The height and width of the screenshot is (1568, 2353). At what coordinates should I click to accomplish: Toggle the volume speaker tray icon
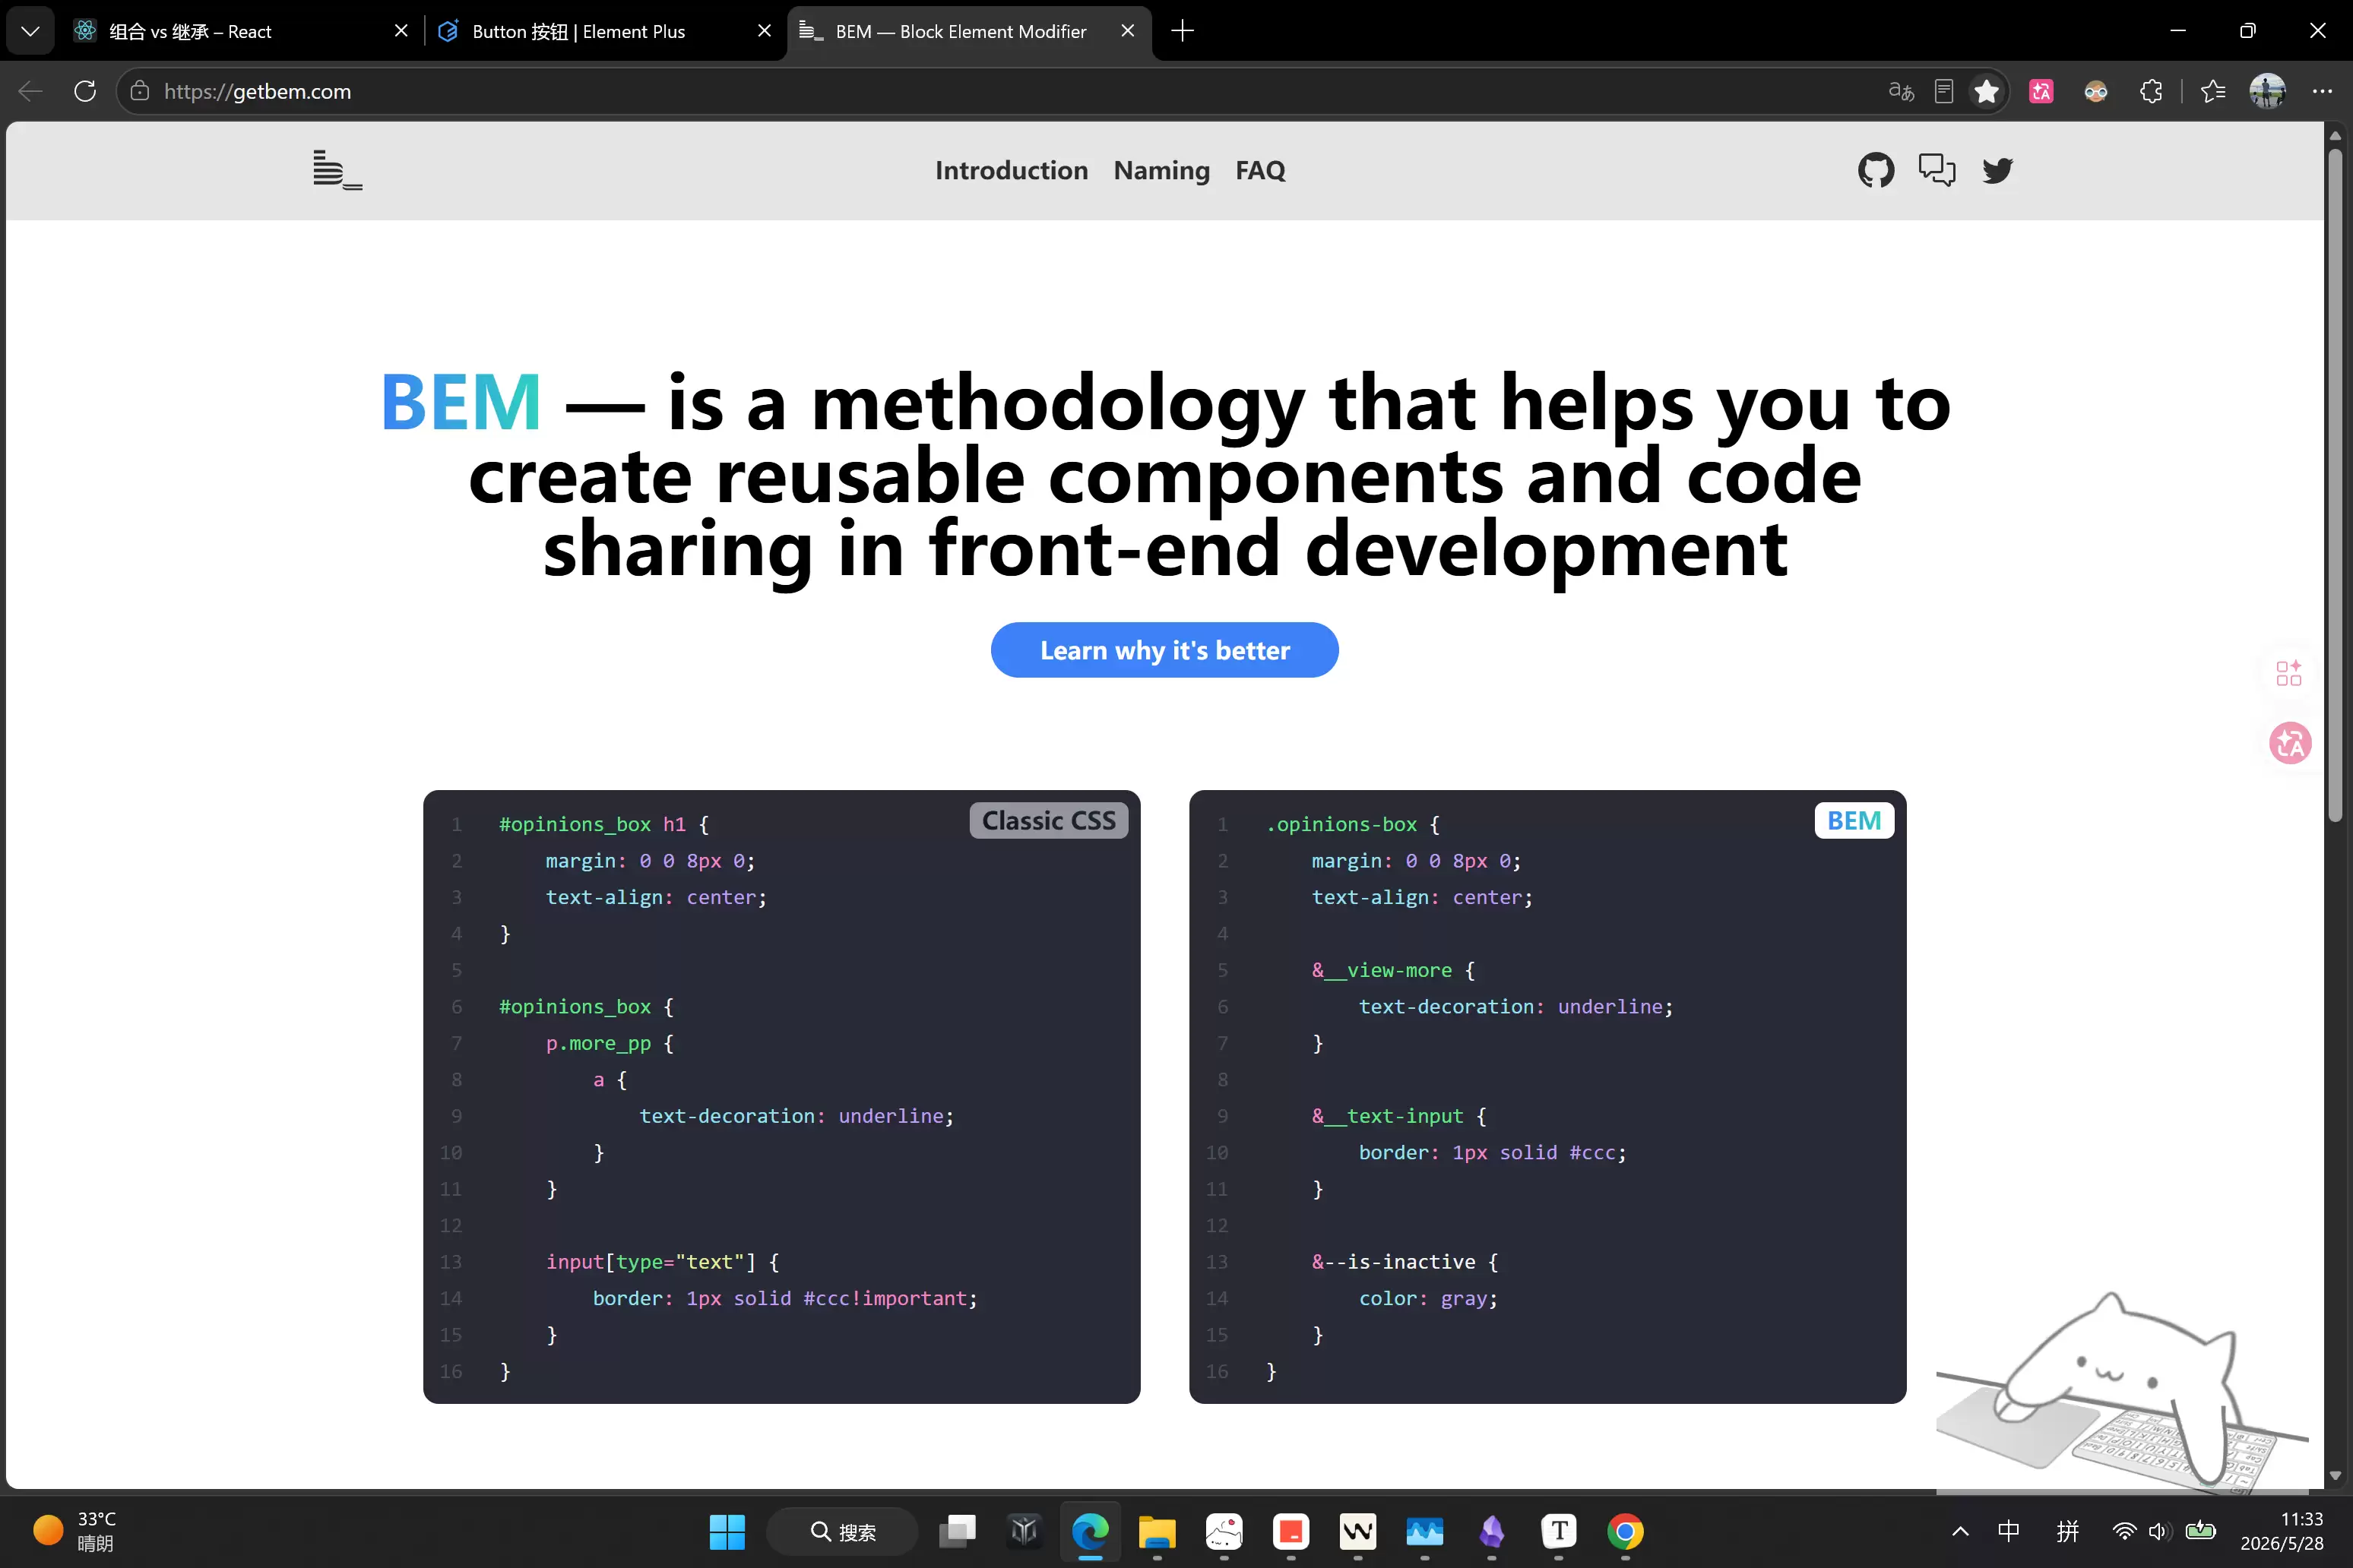coord(2158,1531)
